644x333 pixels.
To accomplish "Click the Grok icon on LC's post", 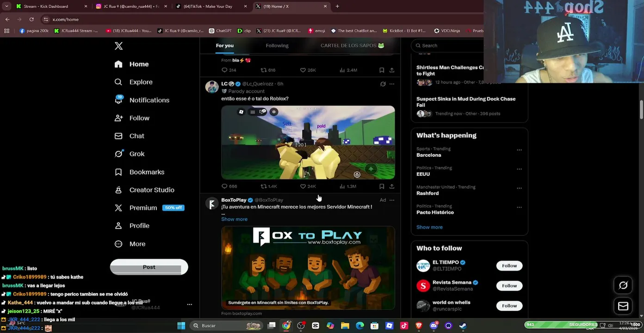I will [383, 84].
